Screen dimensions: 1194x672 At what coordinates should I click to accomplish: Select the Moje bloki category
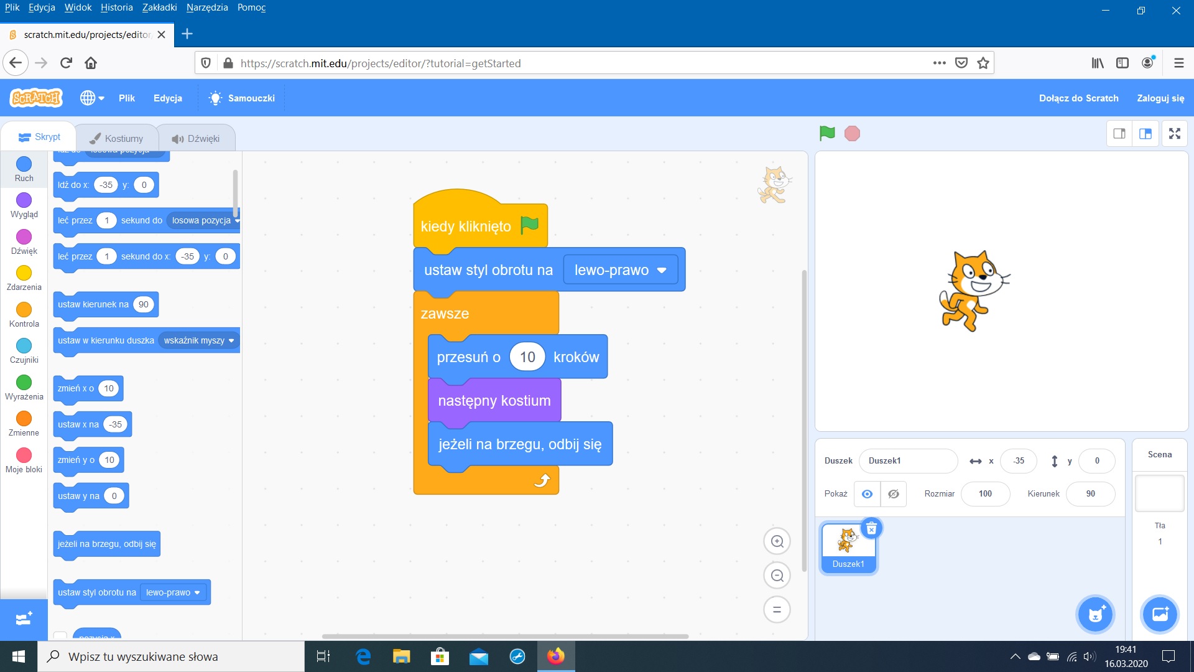pyautogui.click(x=24, y=460)
